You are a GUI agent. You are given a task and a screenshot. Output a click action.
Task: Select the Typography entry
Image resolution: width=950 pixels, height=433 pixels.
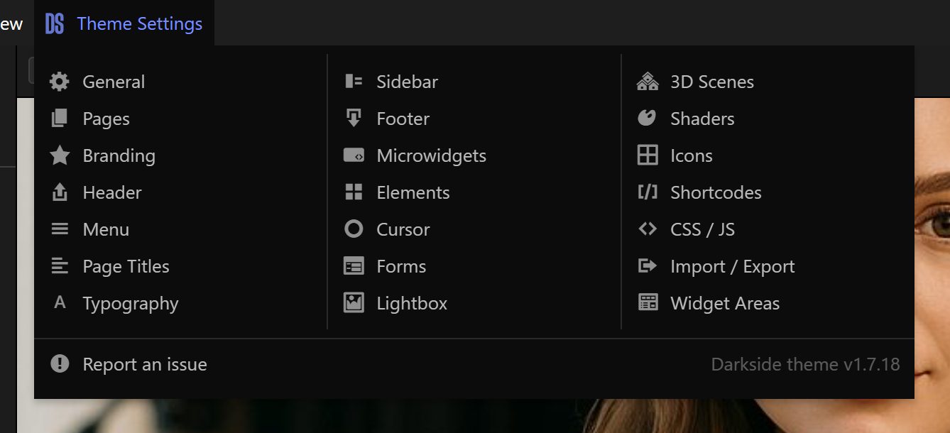131,304
